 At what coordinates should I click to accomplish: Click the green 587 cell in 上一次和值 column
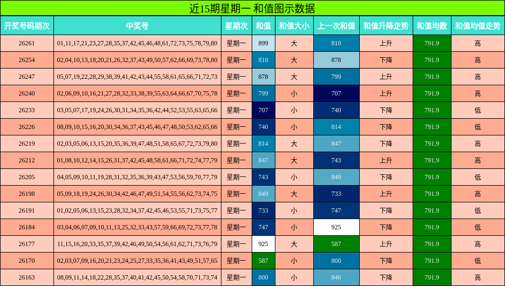336,244
